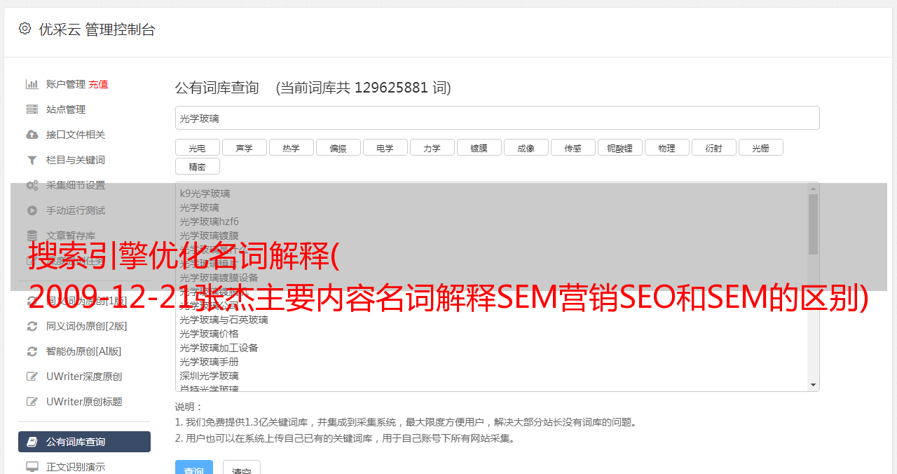Select the 智能伪原创[AI版] refresh icon
The image size is (897, 474).
coord(32,351)
